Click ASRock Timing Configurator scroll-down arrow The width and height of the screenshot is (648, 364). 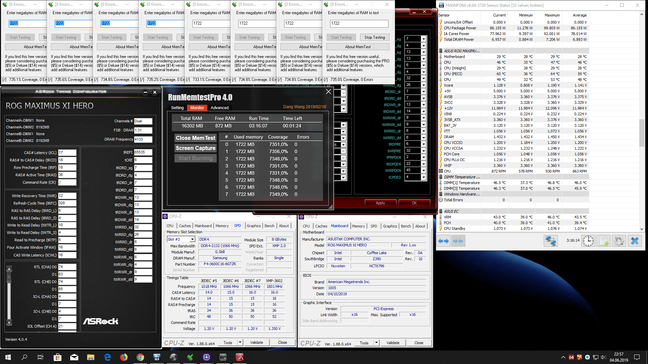[9, 323]
